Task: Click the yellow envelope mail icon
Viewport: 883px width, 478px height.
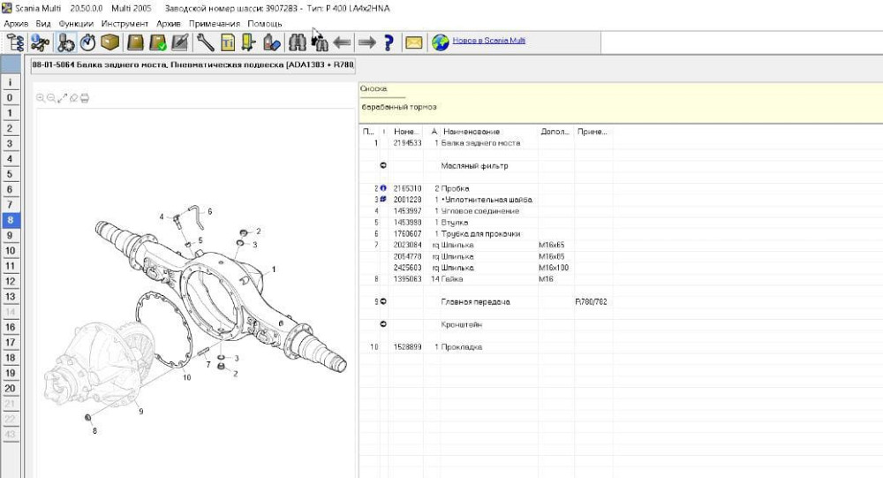Action: [x=413, y=42]
